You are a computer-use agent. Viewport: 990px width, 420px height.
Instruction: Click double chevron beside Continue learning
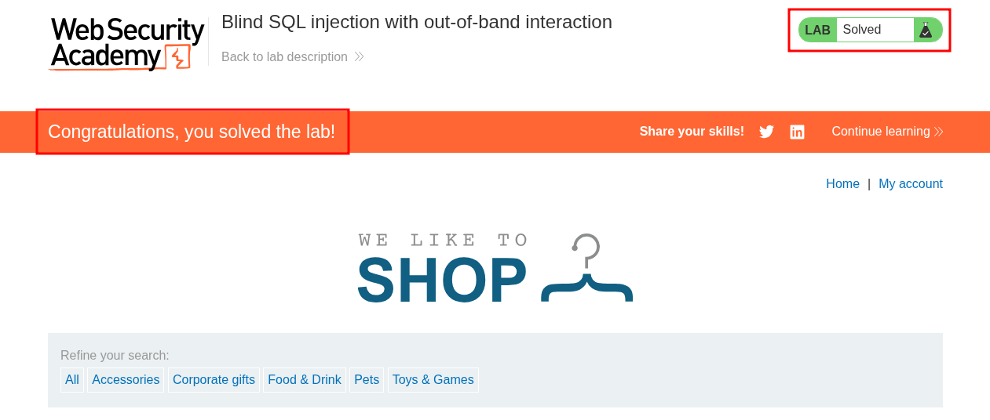point(938,132)
